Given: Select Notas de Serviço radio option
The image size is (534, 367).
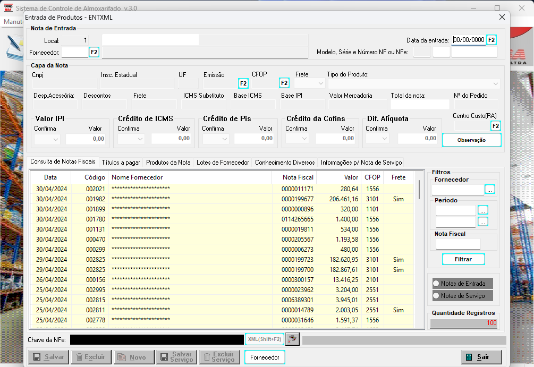Looking at the screenshot, I should tap(462, 295).
